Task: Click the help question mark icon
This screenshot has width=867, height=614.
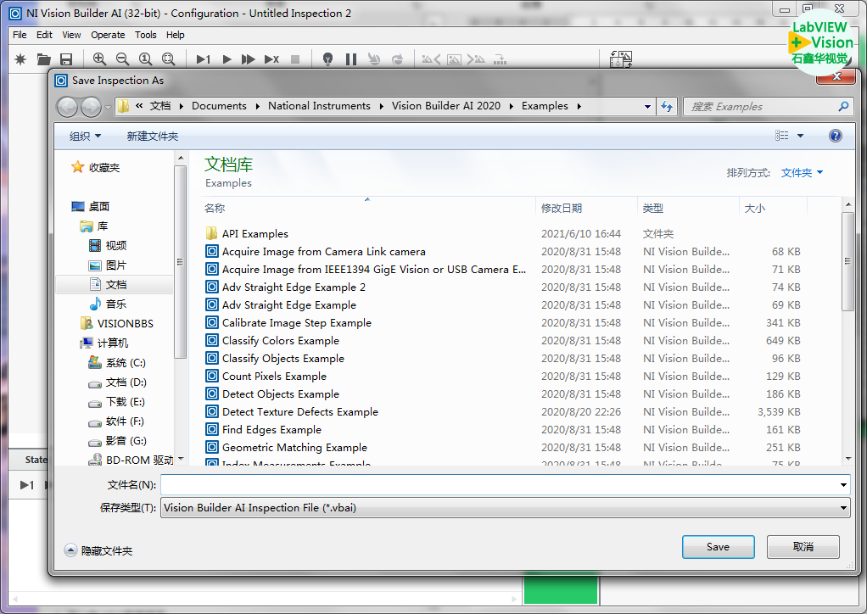Action: (x=835, y=136)
